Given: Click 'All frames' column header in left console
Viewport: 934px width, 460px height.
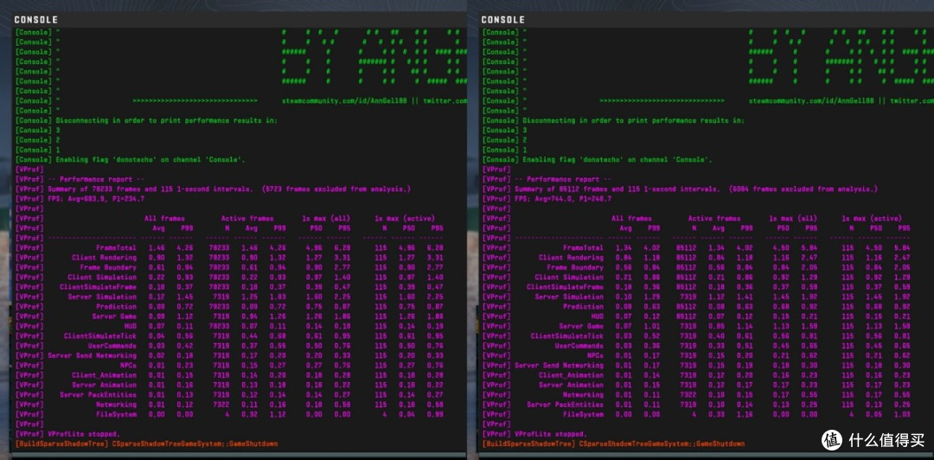Looking at the screenshot, I should pyautogui.click(x=164, y=218).
